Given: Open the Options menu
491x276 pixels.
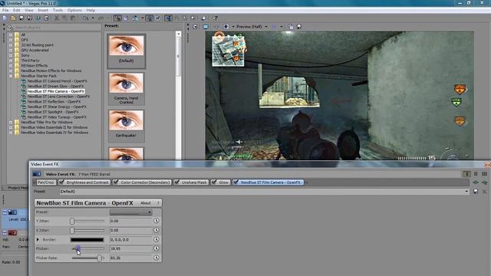Looking at the screenshot, I should (x=74, y=10).
